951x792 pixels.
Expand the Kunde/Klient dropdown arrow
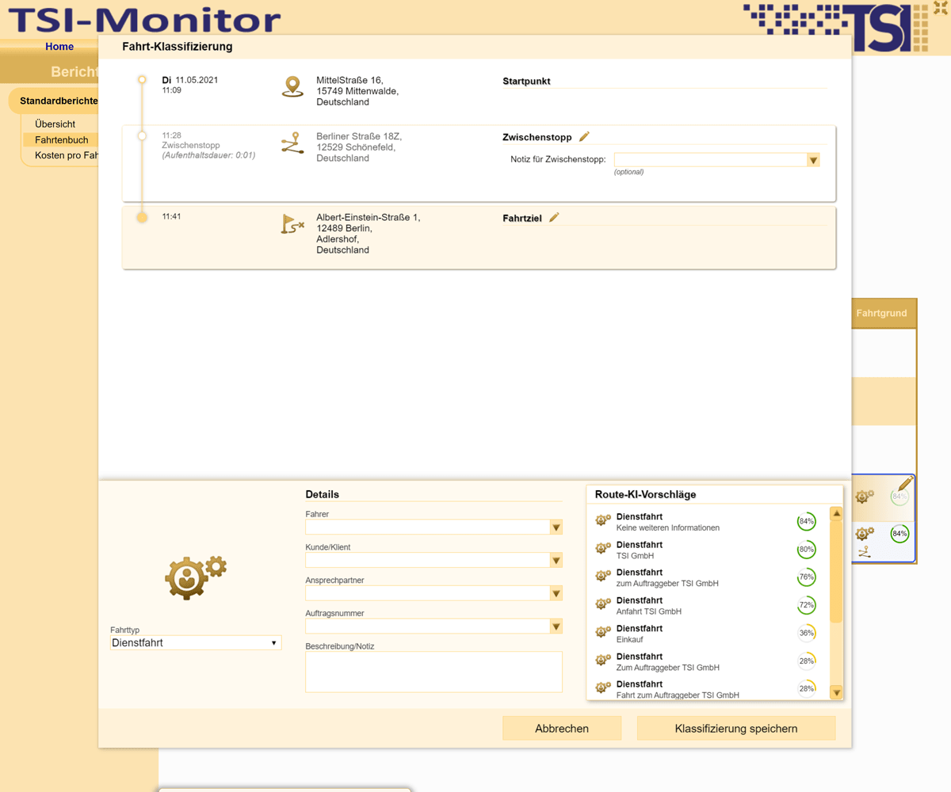pos(556,561)
